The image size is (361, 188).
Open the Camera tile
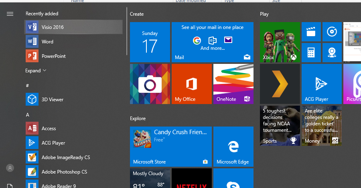[x=150, y=84]
